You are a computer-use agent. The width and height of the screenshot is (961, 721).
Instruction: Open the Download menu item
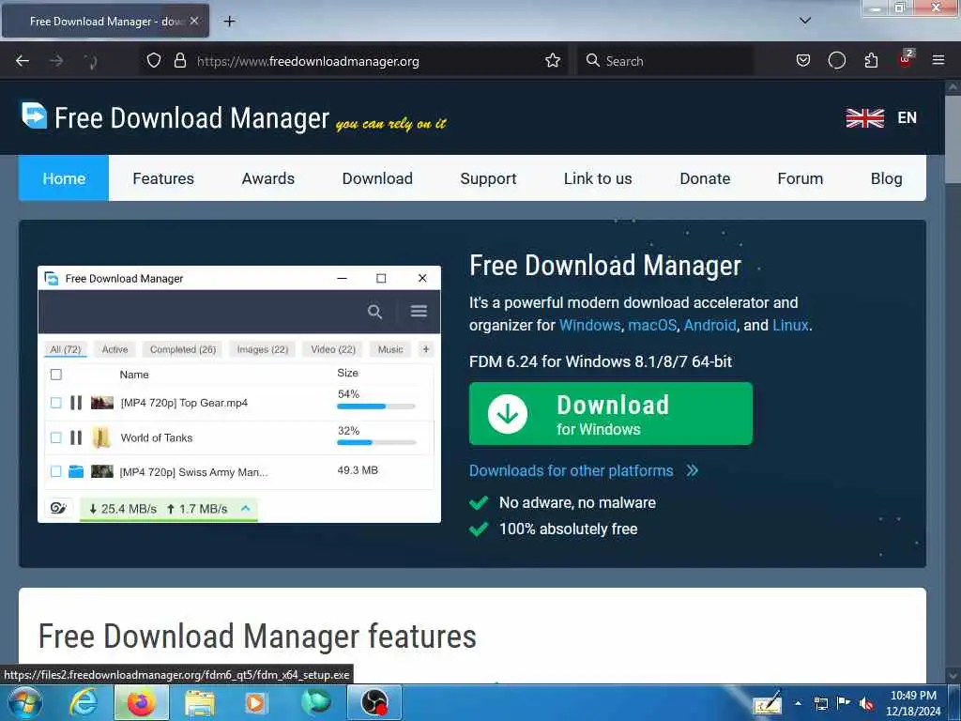(377, 178)
